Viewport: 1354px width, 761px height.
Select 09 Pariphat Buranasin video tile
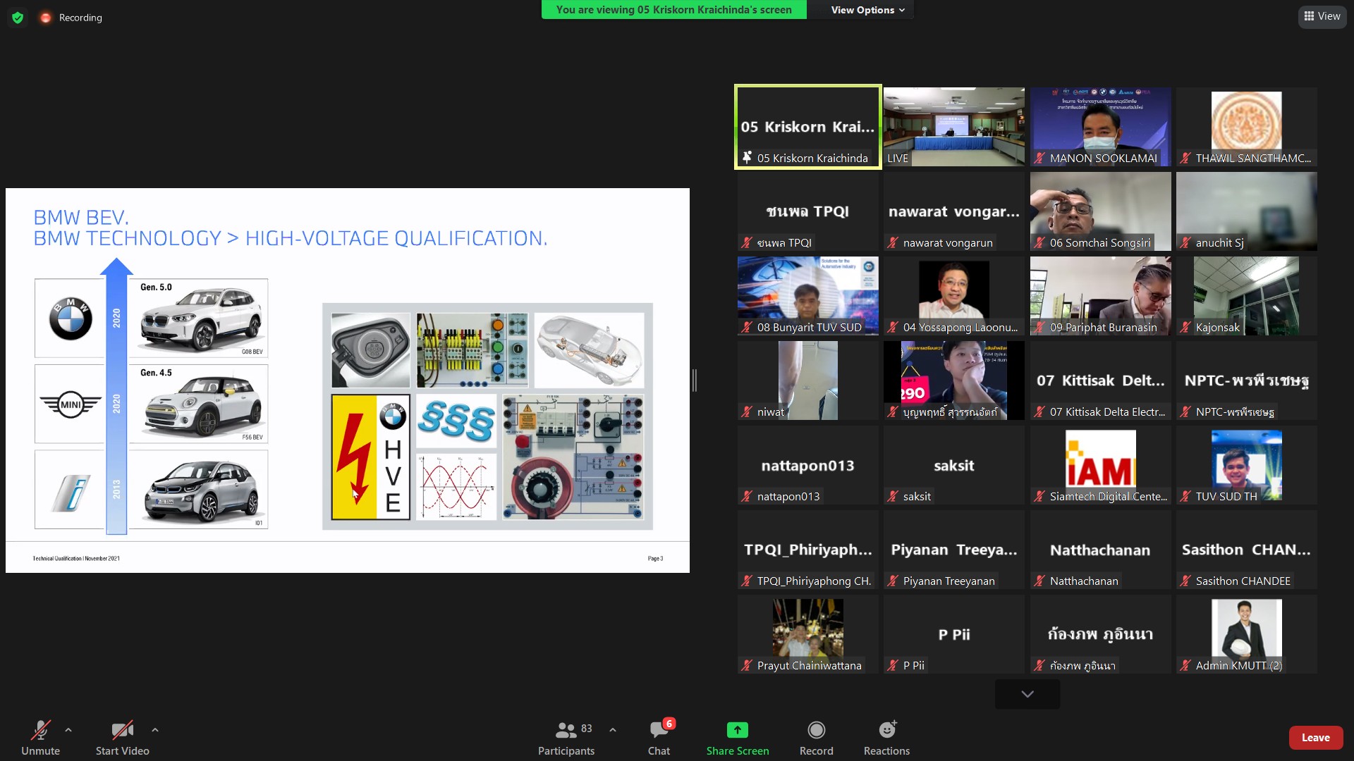(1101, 296)
